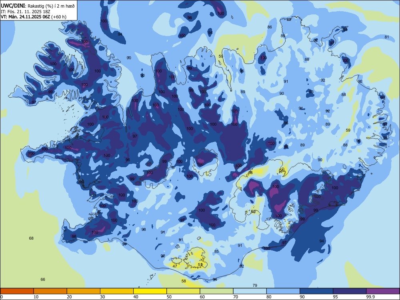Click the pale yellow 50–60 legend swatch

(183, 291)
